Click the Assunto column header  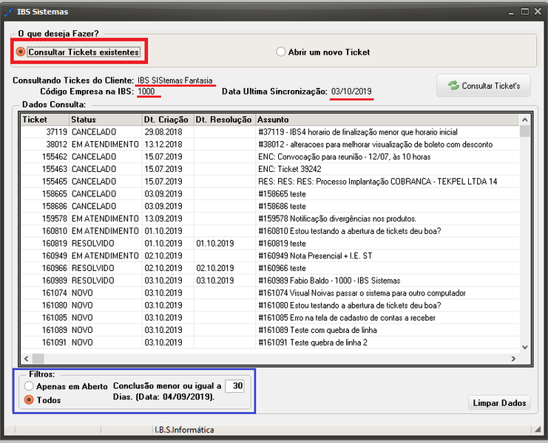pyautogui.click(x=388, y=120)
